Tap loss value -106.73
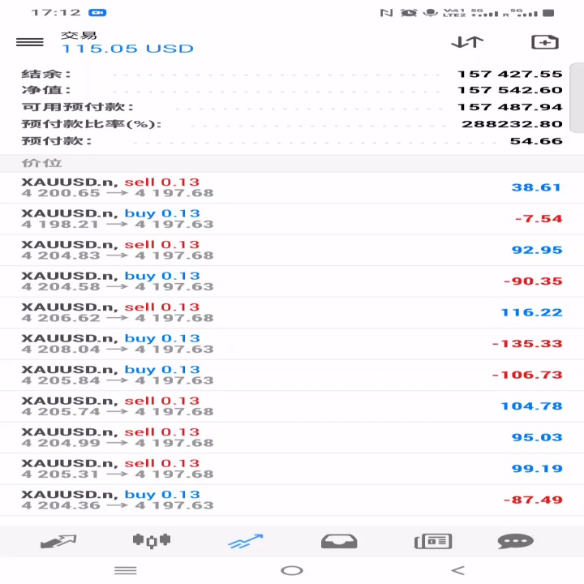This screenshot has width=584, height=584. click(x=527, y=375)
